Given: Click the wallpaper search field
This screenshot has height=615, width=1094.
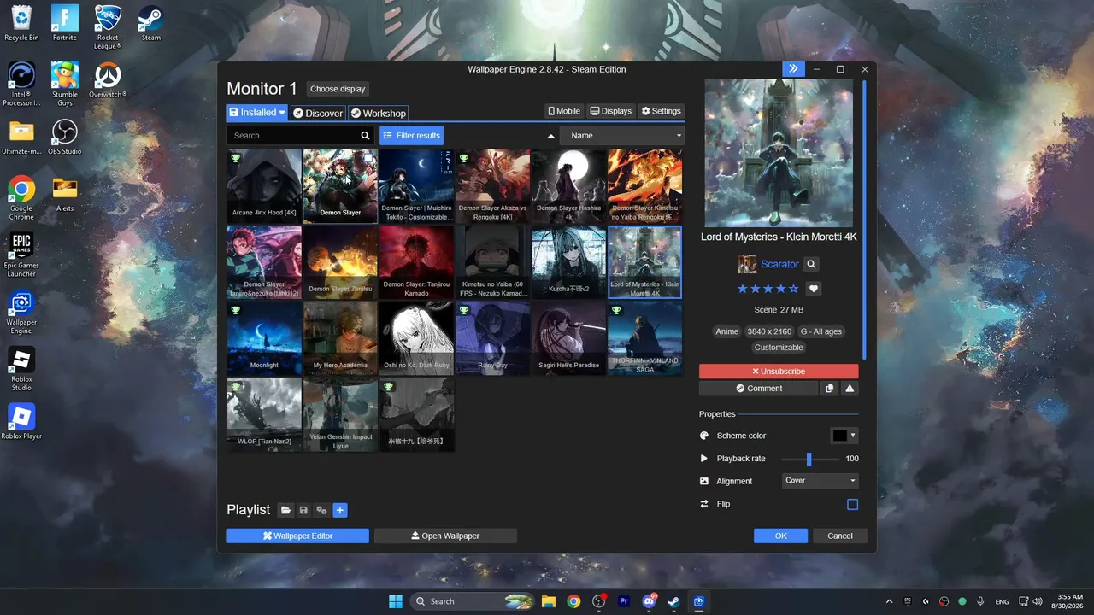Looking at the screenshot, I should [292, 135].
